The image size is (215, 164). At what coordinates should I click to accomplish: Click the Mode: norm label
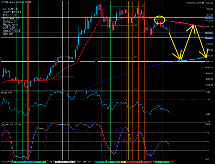click(10, 25)
